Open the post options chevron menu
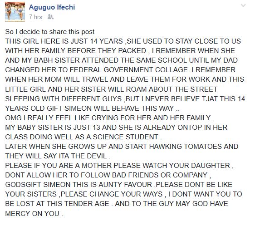Image resolution: width=255 pixels, height=226 pixels. [x=243, y=5]
